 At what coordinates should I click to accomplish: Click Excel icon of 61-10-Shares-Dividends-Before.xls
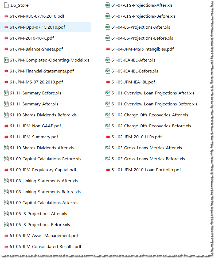point(6,115)
